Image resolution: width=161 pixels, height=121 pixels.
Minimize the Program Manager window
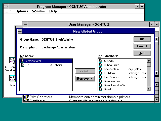click(137, 7)
